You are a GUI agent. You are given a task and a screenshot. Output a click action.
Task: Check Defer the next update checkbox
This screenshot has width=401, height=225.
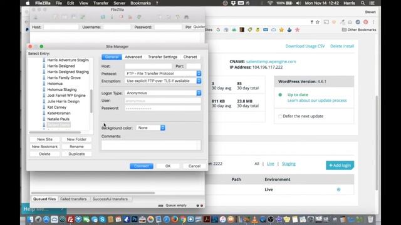(280, 116)
